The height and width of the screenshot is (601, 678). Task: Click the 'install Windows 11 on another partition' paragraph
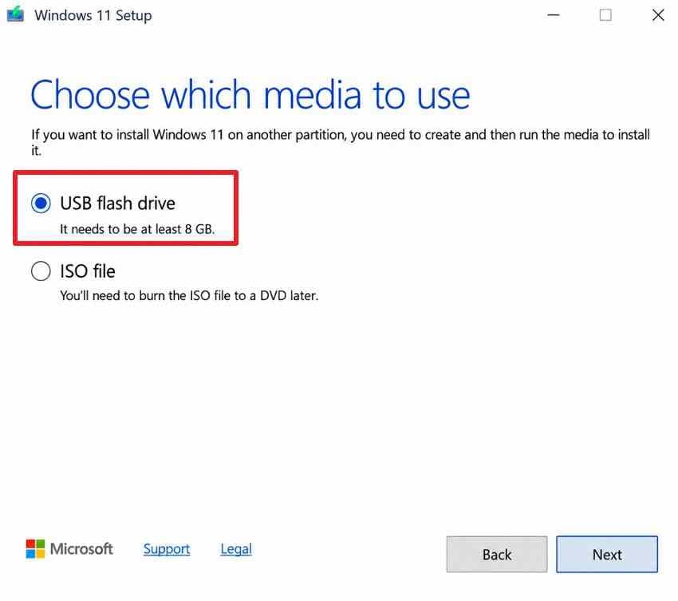coord(341,142)
